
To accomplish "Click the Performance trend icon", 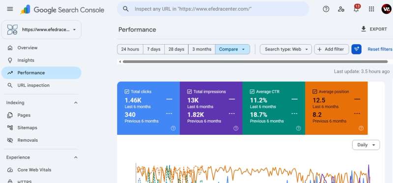I will click(10, 73).
